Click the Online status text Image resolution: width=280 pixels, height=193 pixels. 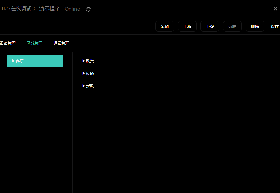coord(72,9)
